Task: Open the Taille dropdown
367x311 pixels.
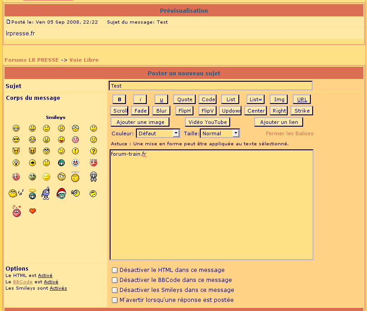Action: pos(220,133)
